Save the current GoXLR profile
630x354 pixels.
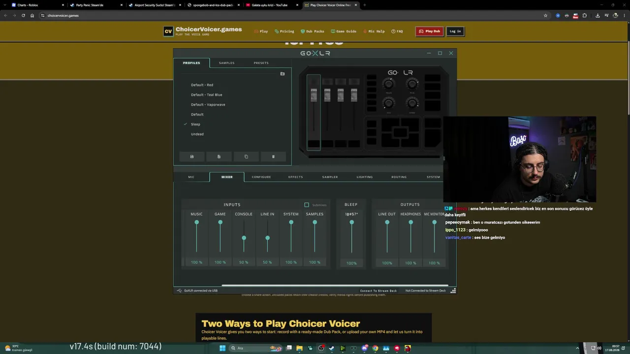click(192, 156)
